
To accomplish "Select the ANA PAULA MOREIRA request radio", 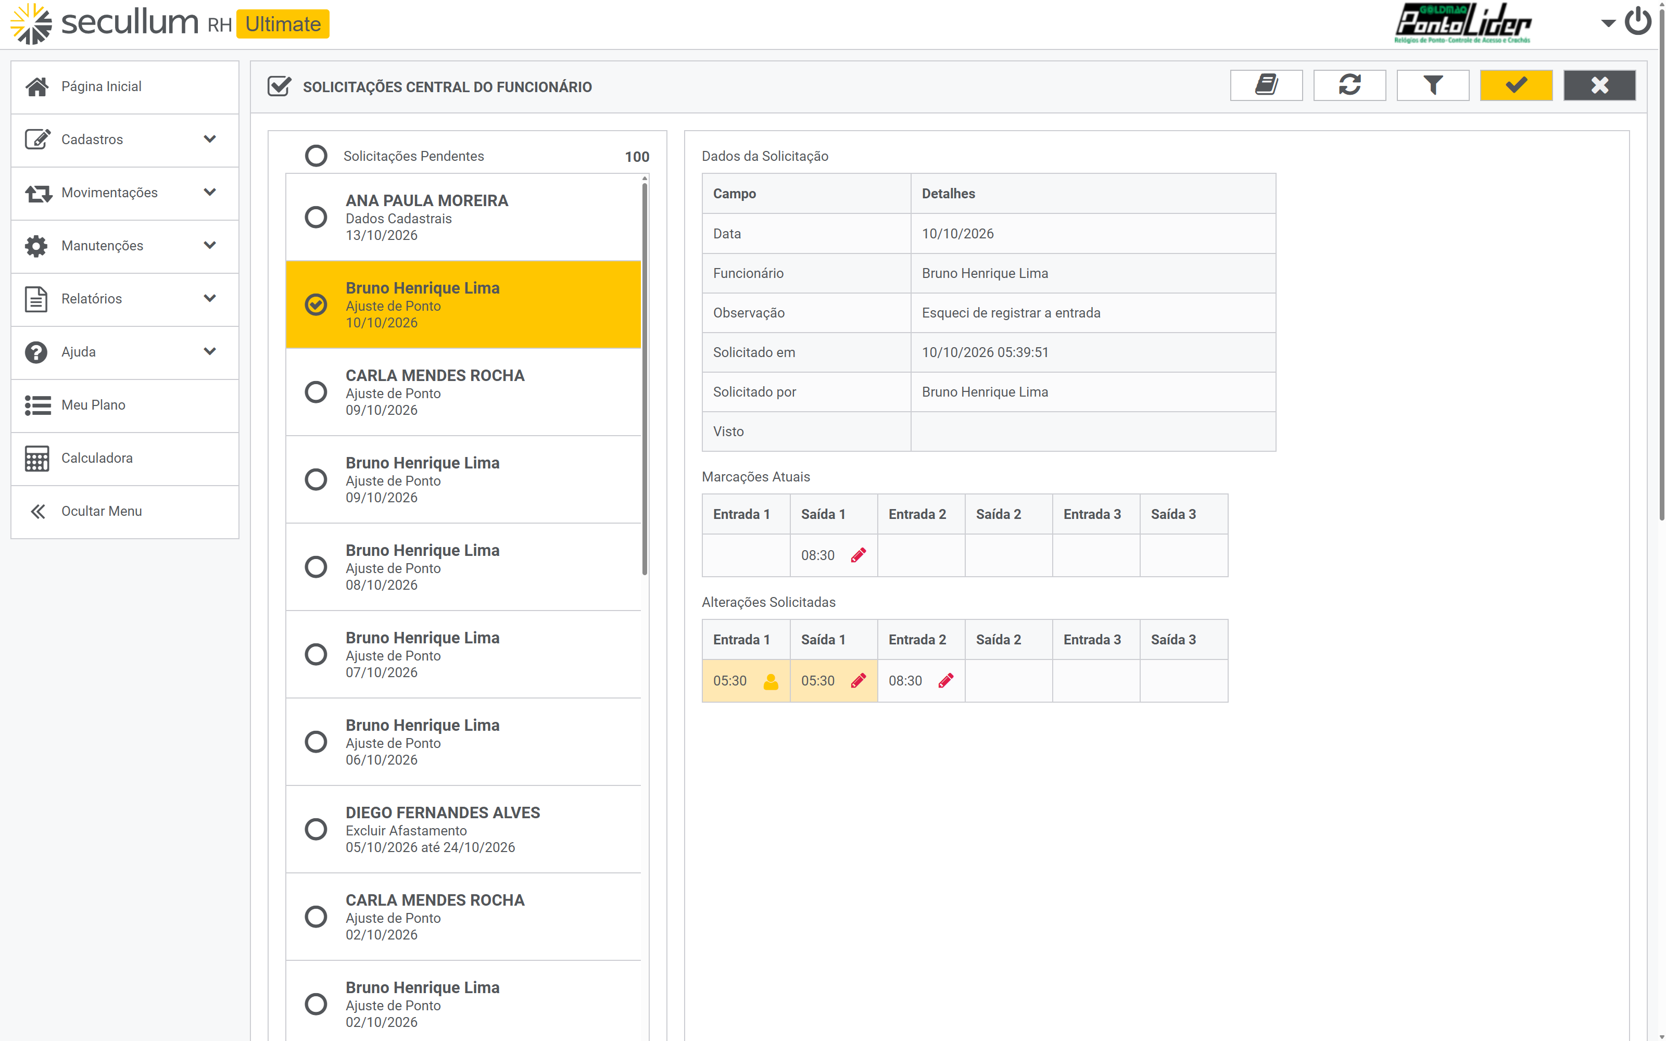I will coord(316,217).
